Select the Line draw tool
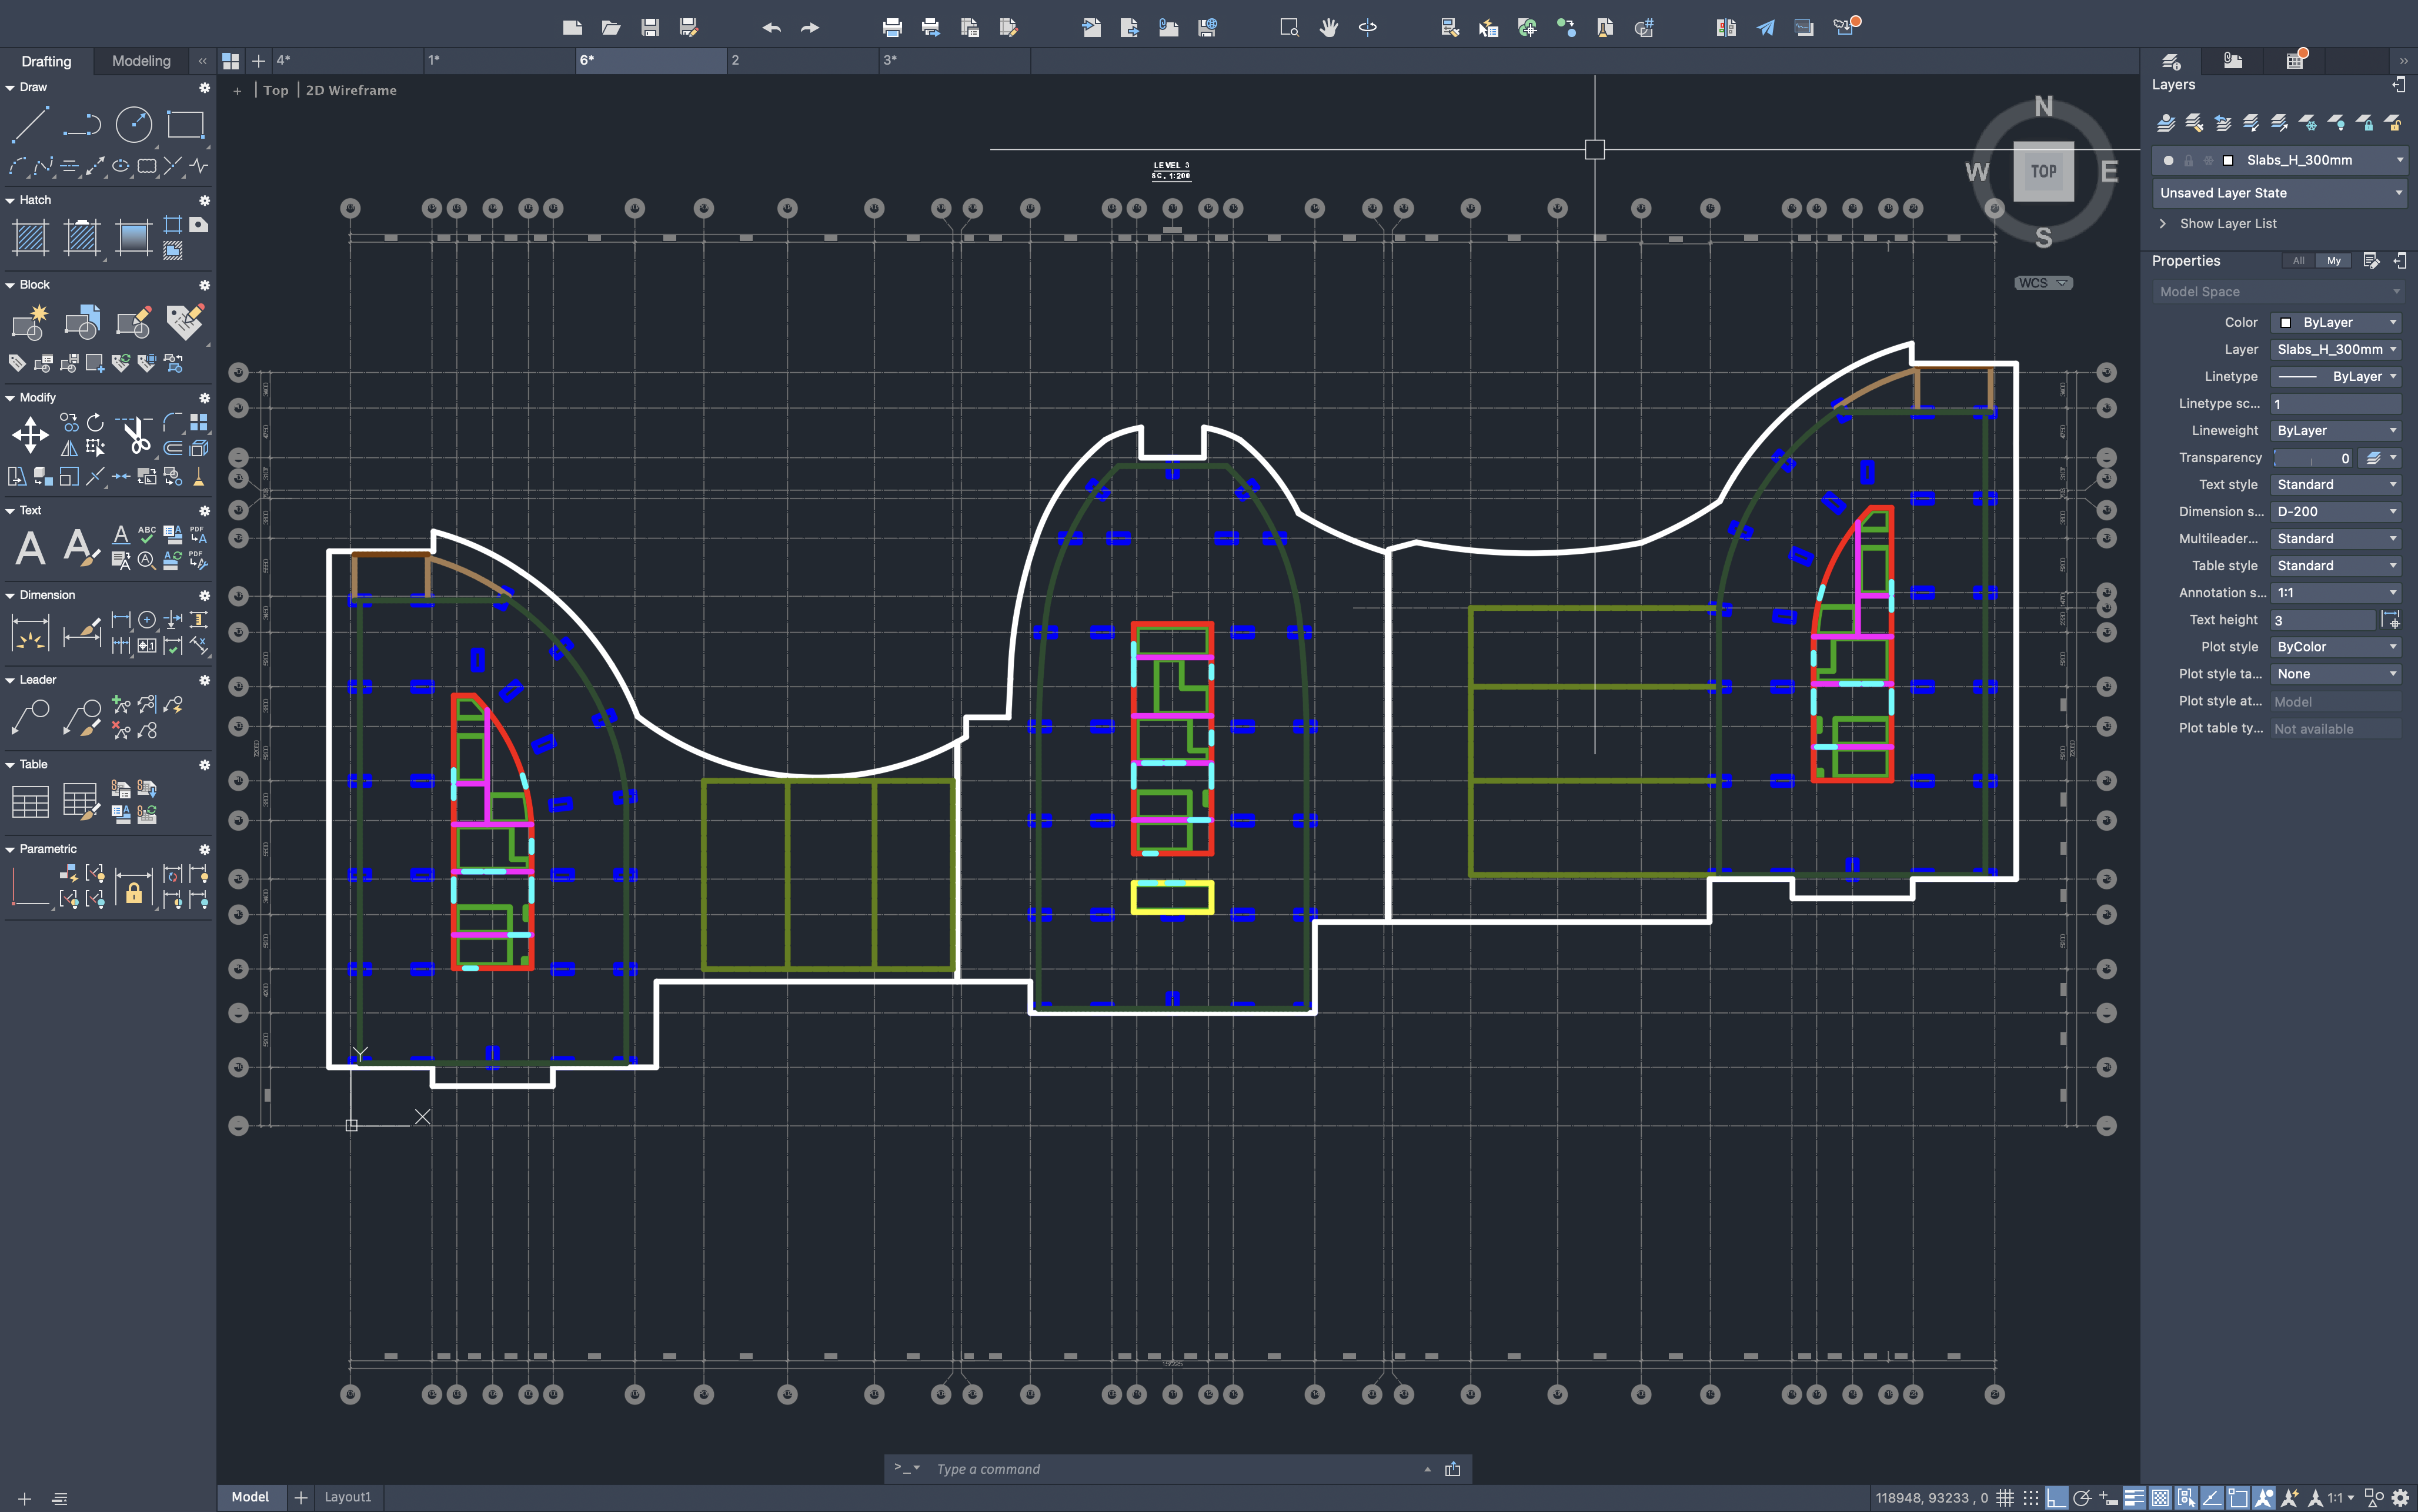 (29, 125)
